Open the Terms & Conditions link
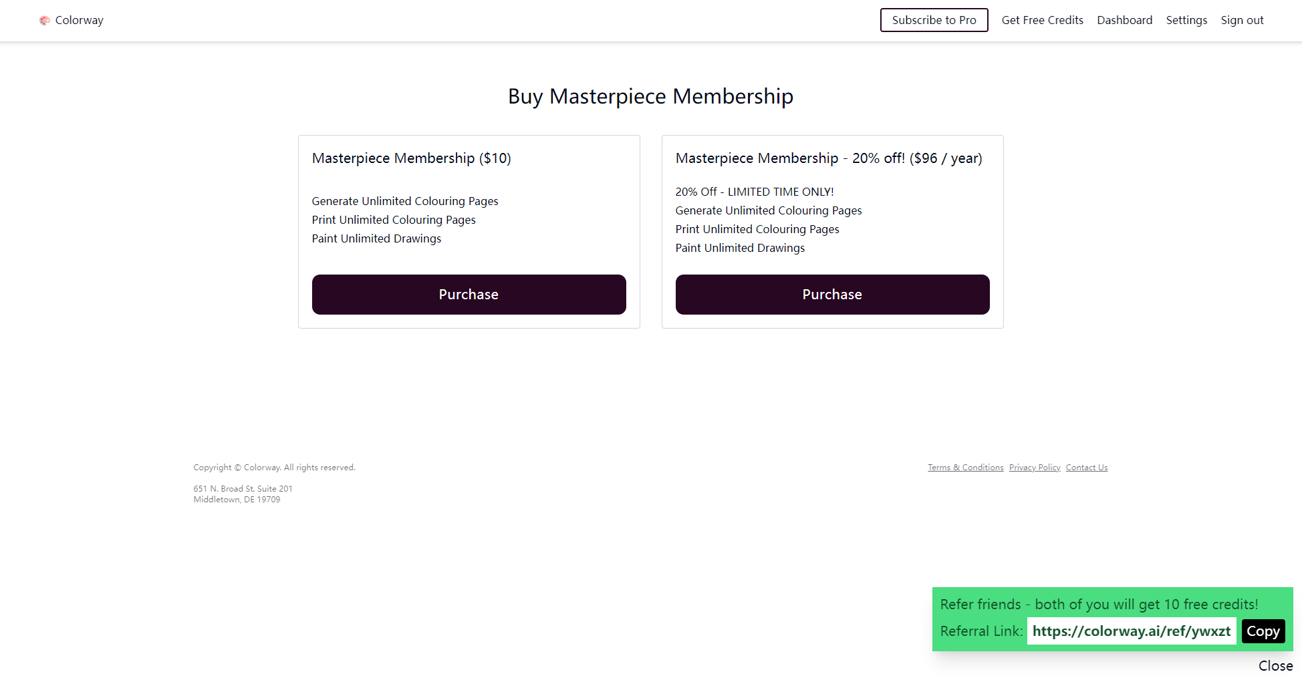 pyautogui.click(x=965, y=468)
